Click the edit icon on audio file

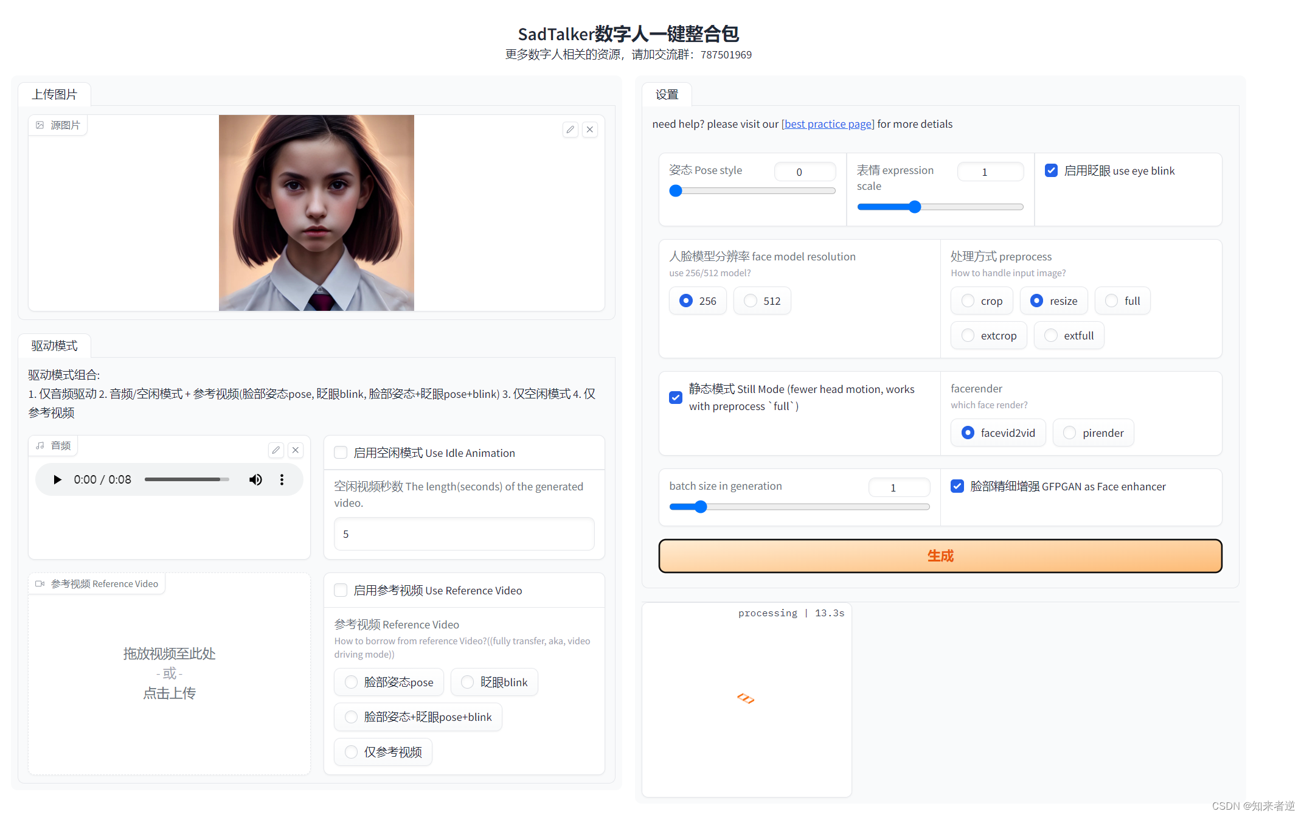click(x=275, y=448)
